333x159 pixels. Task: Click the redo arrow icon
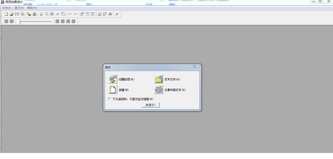tap(75, 14)
